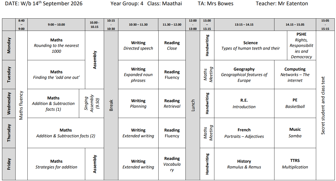Click the Teacher: Mr Eatenton heading text

(282, 4)
